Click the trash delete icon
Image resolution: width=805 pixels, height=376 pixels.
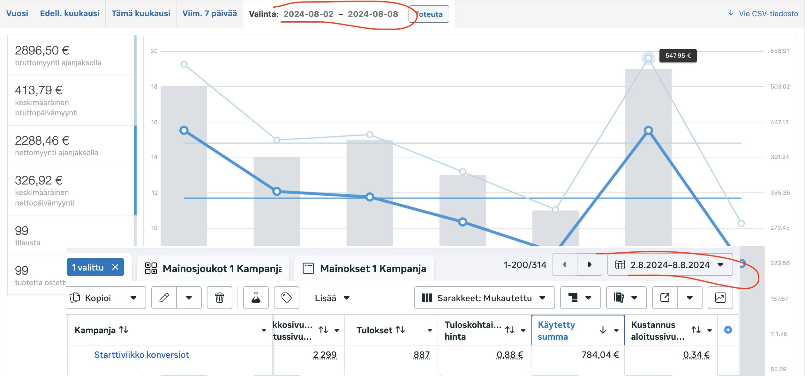219,298
